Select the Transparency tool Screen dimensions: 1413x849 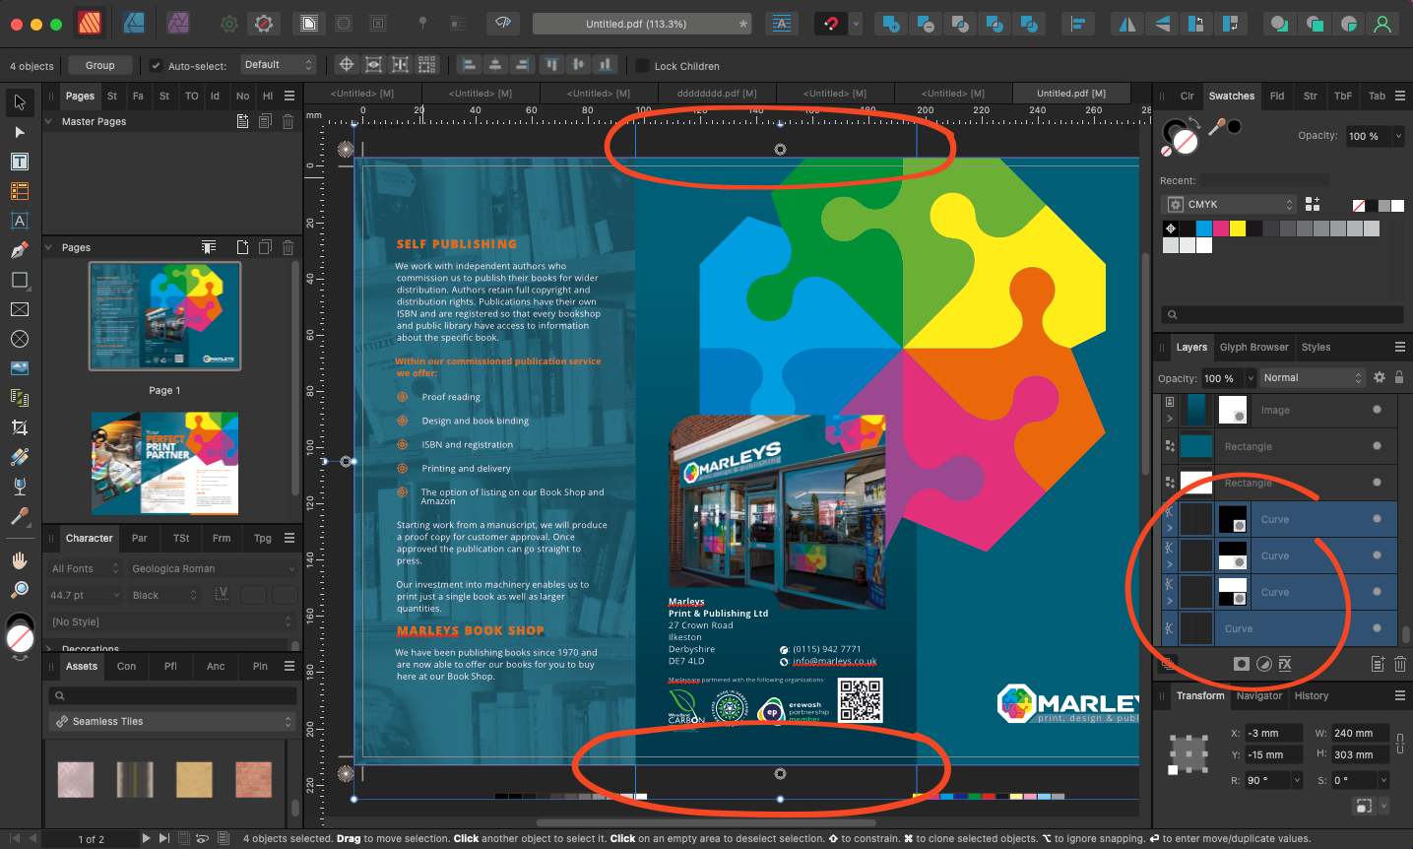[x=20, y=487]
